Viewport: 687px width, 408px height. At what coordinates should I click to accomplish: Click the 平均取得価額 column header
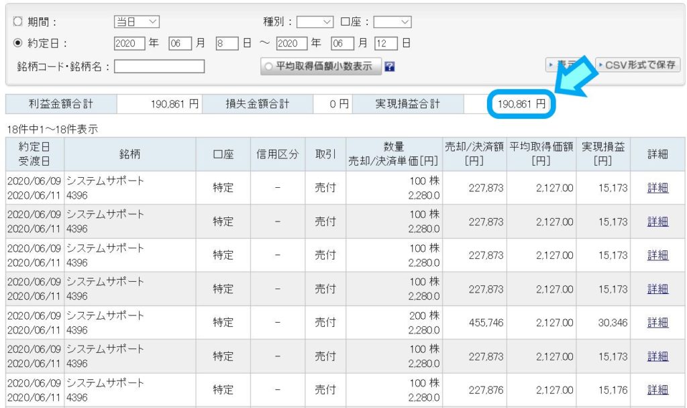tap(541, 154)
